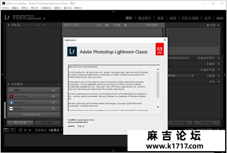The width and height of the screenshot is (227, 153).
Task: Close the Lightroom About dialog
Action: 165,40
